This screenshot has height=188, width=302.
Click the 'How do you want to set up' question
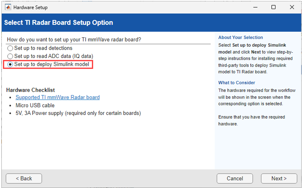point(74,40)
